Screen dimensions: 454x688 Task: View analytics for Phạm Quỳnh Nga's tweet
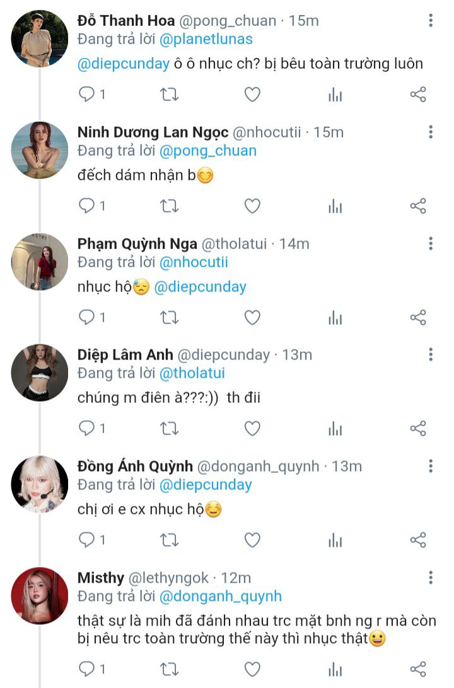pos(335,318)
